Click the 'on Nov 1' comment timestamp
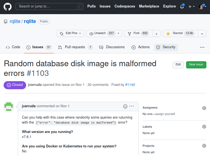This screenshot has width=210, height=156. 62,106
